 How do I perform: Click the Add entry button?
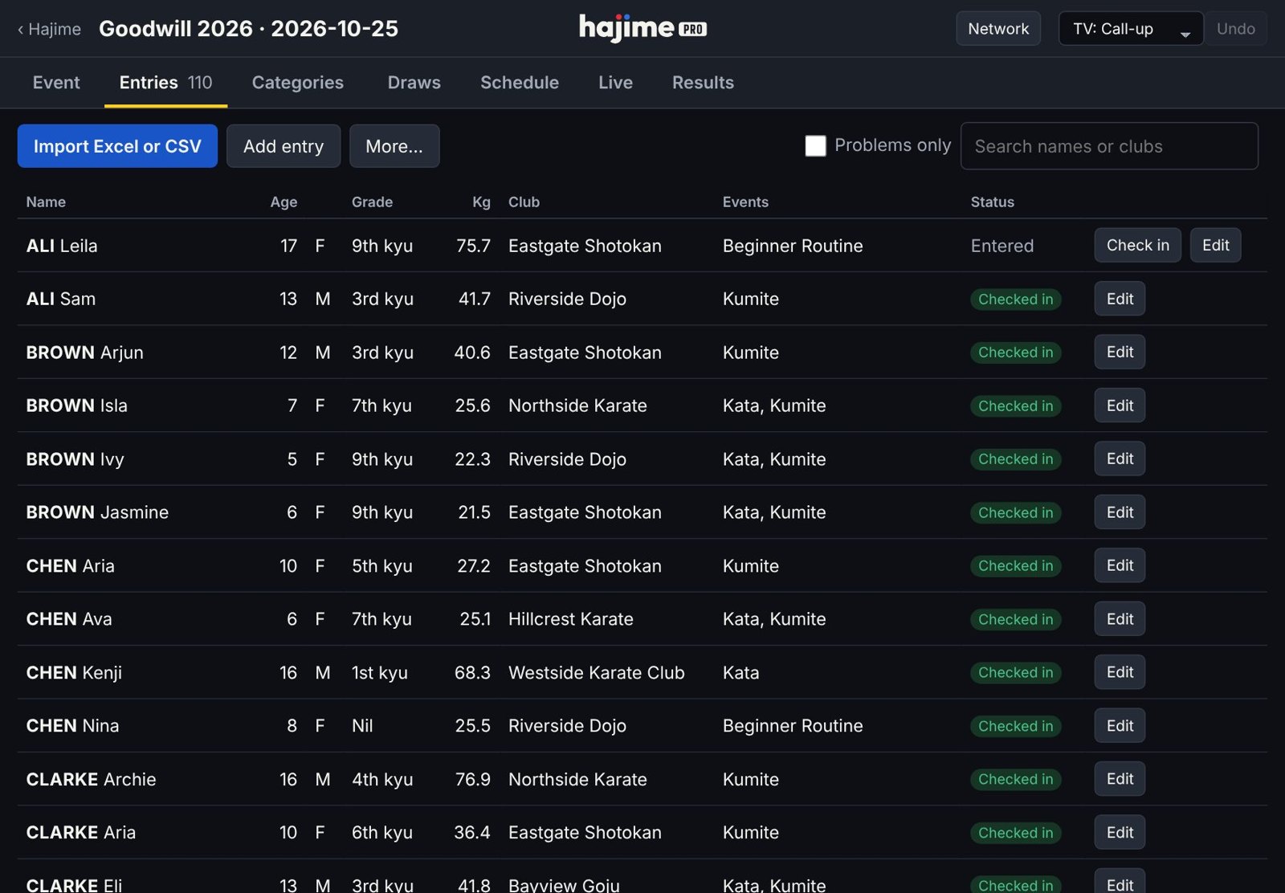(284, 146)
